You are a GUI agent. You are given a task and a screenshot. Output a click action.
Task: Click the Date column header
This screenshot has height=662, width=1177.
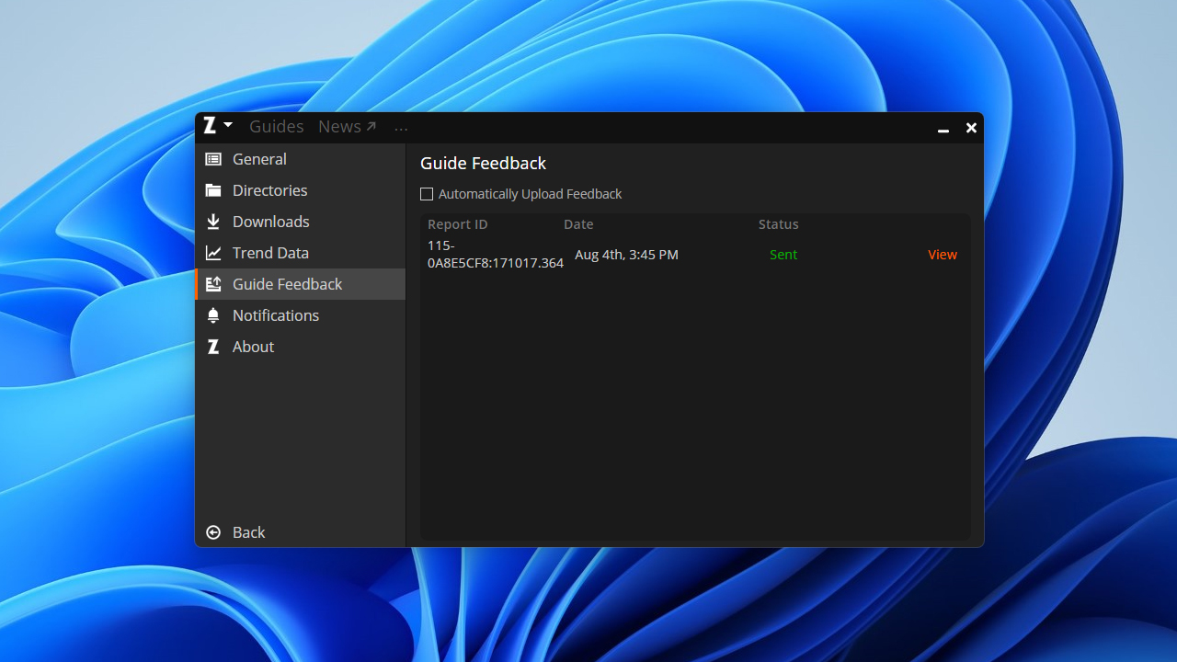(x=578, y=224)
